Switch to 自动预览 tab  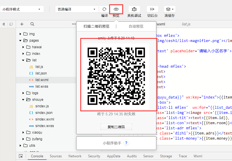click(x=136, y=26)
